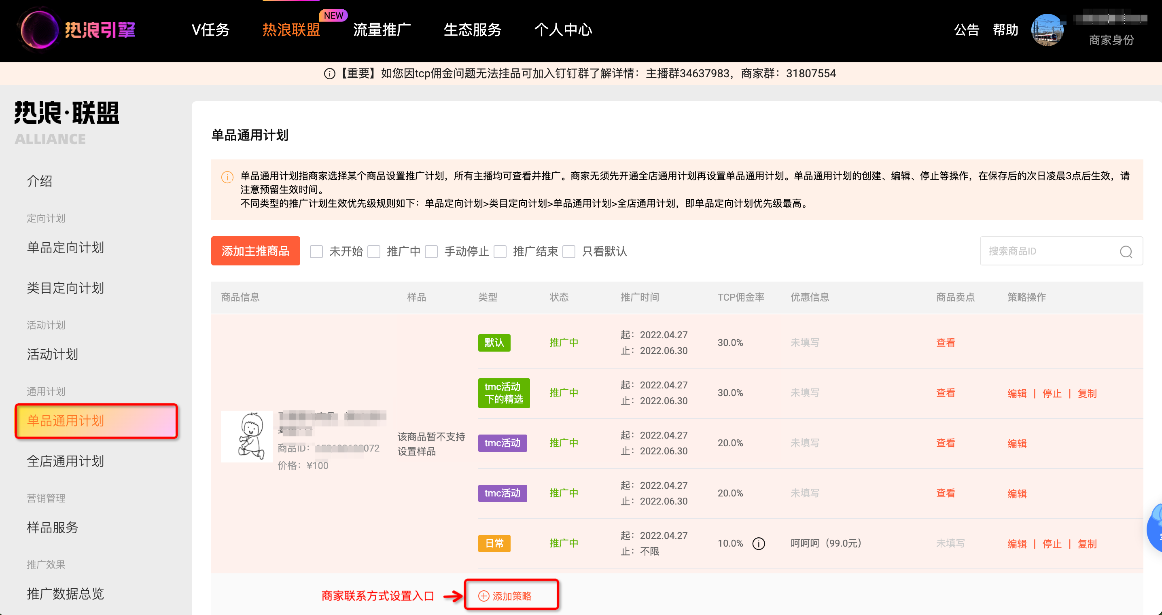The height and width of the screenshot is (615, 1162).
Task: Open 个人中心 menu
Action: 563,30
